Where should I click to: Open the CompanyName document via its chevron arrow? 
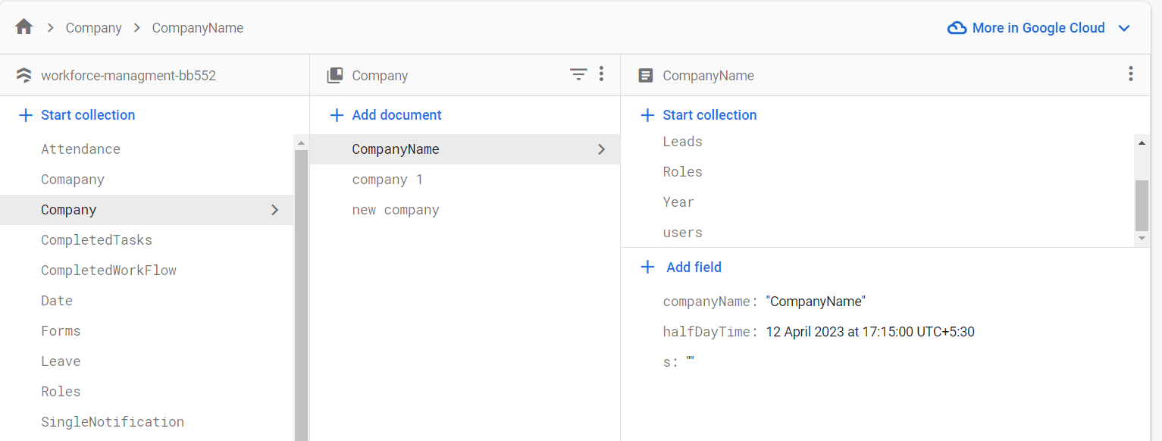click(x=601, y=149)
